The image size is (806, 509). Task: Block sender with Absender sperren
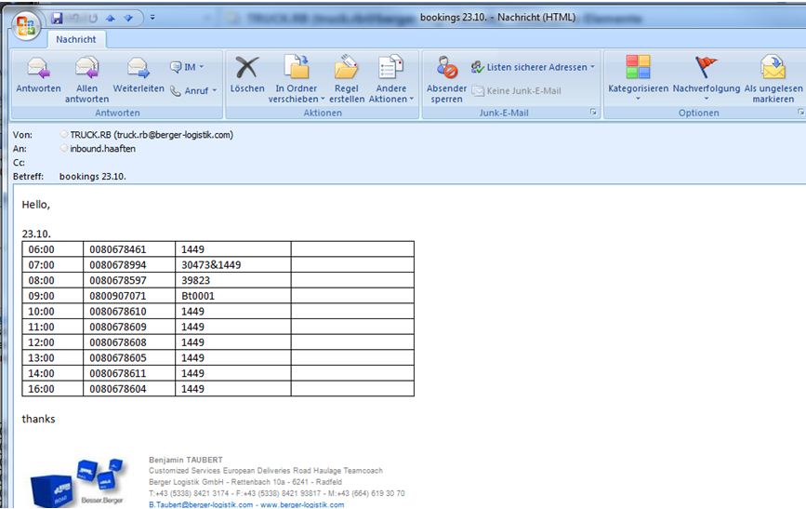coord(446,79)
